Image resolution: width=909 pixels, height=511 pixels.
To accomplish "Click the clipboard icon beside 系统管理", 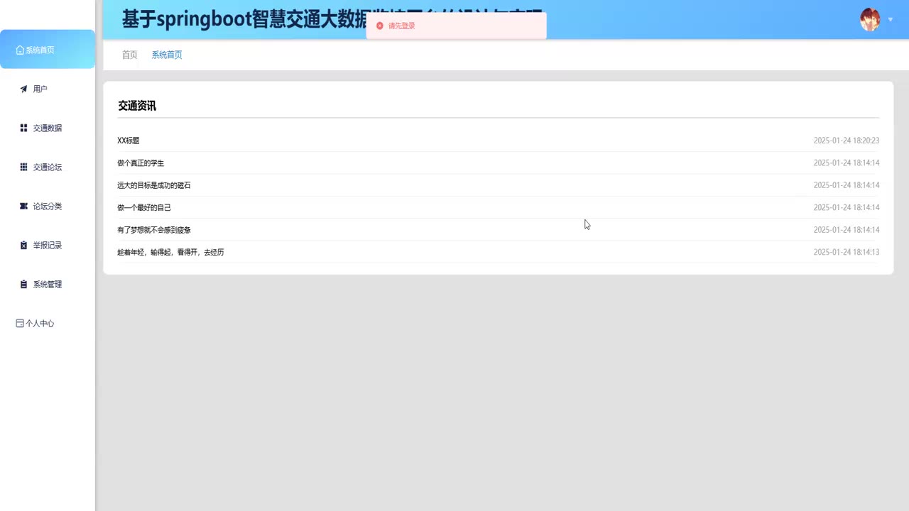I will 23,284.
